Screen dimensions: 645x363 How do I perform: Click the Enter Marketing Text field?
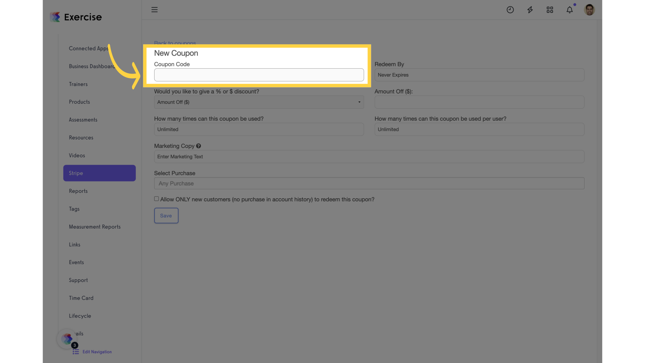click(369, 157)
